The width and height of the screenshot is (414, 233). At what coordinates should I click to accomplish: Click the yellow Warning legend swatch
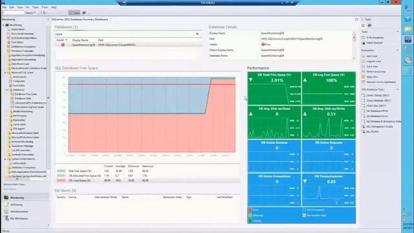click(250, 216)
